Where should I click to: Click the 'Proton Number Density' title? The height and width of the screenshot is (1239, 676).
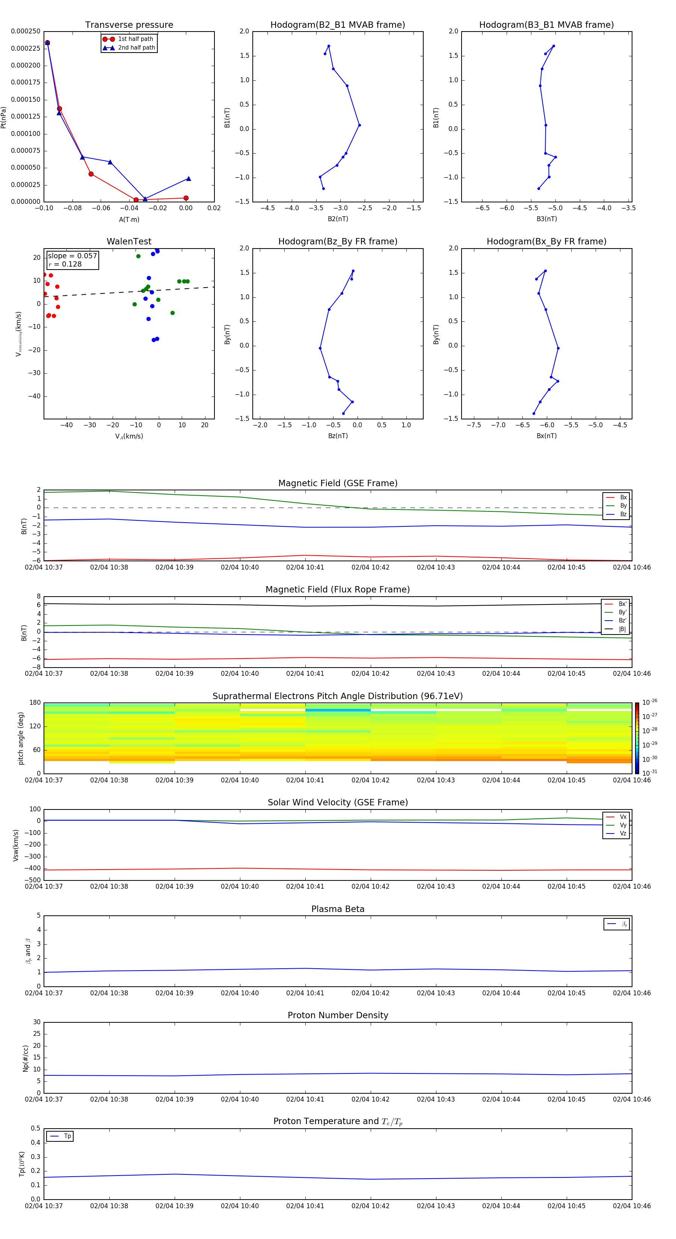click(x=338, y=1015)
